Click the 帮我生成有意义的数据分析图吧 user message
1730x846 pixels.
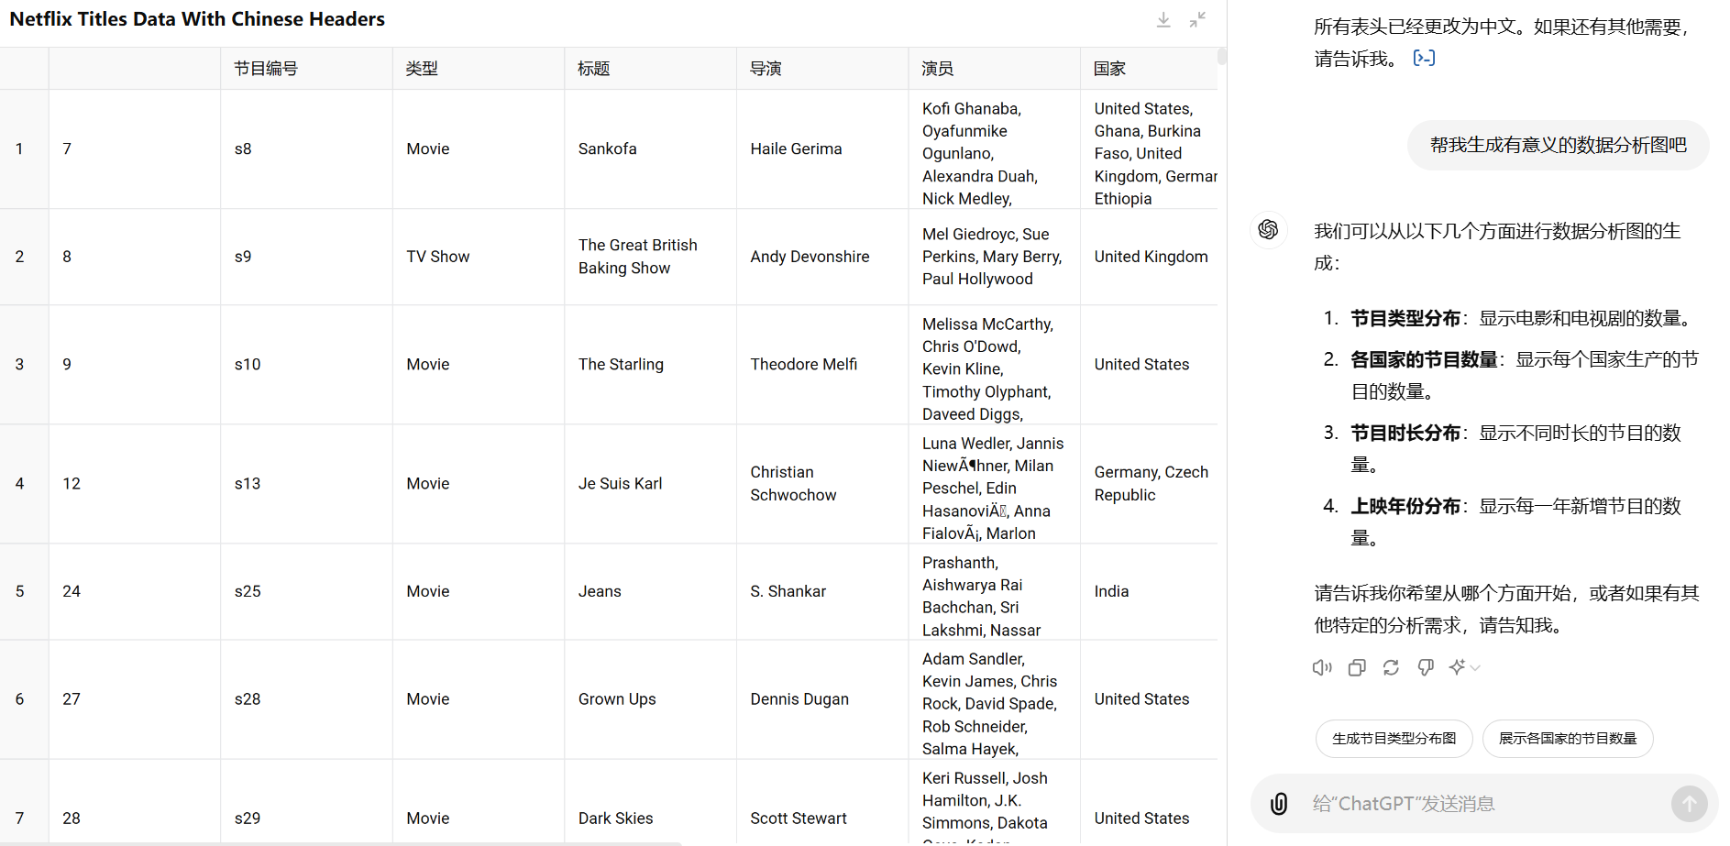[x=1558, y=145]
